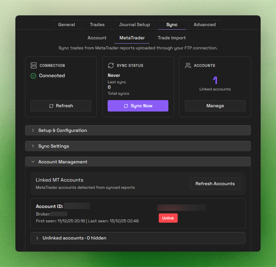The width and height of the screenshot is (276, 267).
Task: Click the 'Linked accounts' label
Action: [215, 89]
